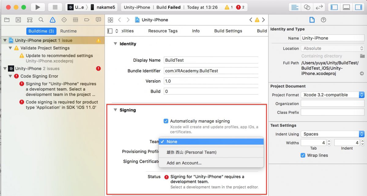Open the debug navigator
The image size is (367, 196).
click(76, 20)
